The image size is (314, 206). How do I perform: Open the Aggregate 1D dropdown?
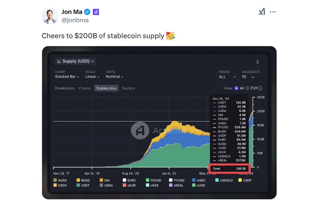pos(248,77)
